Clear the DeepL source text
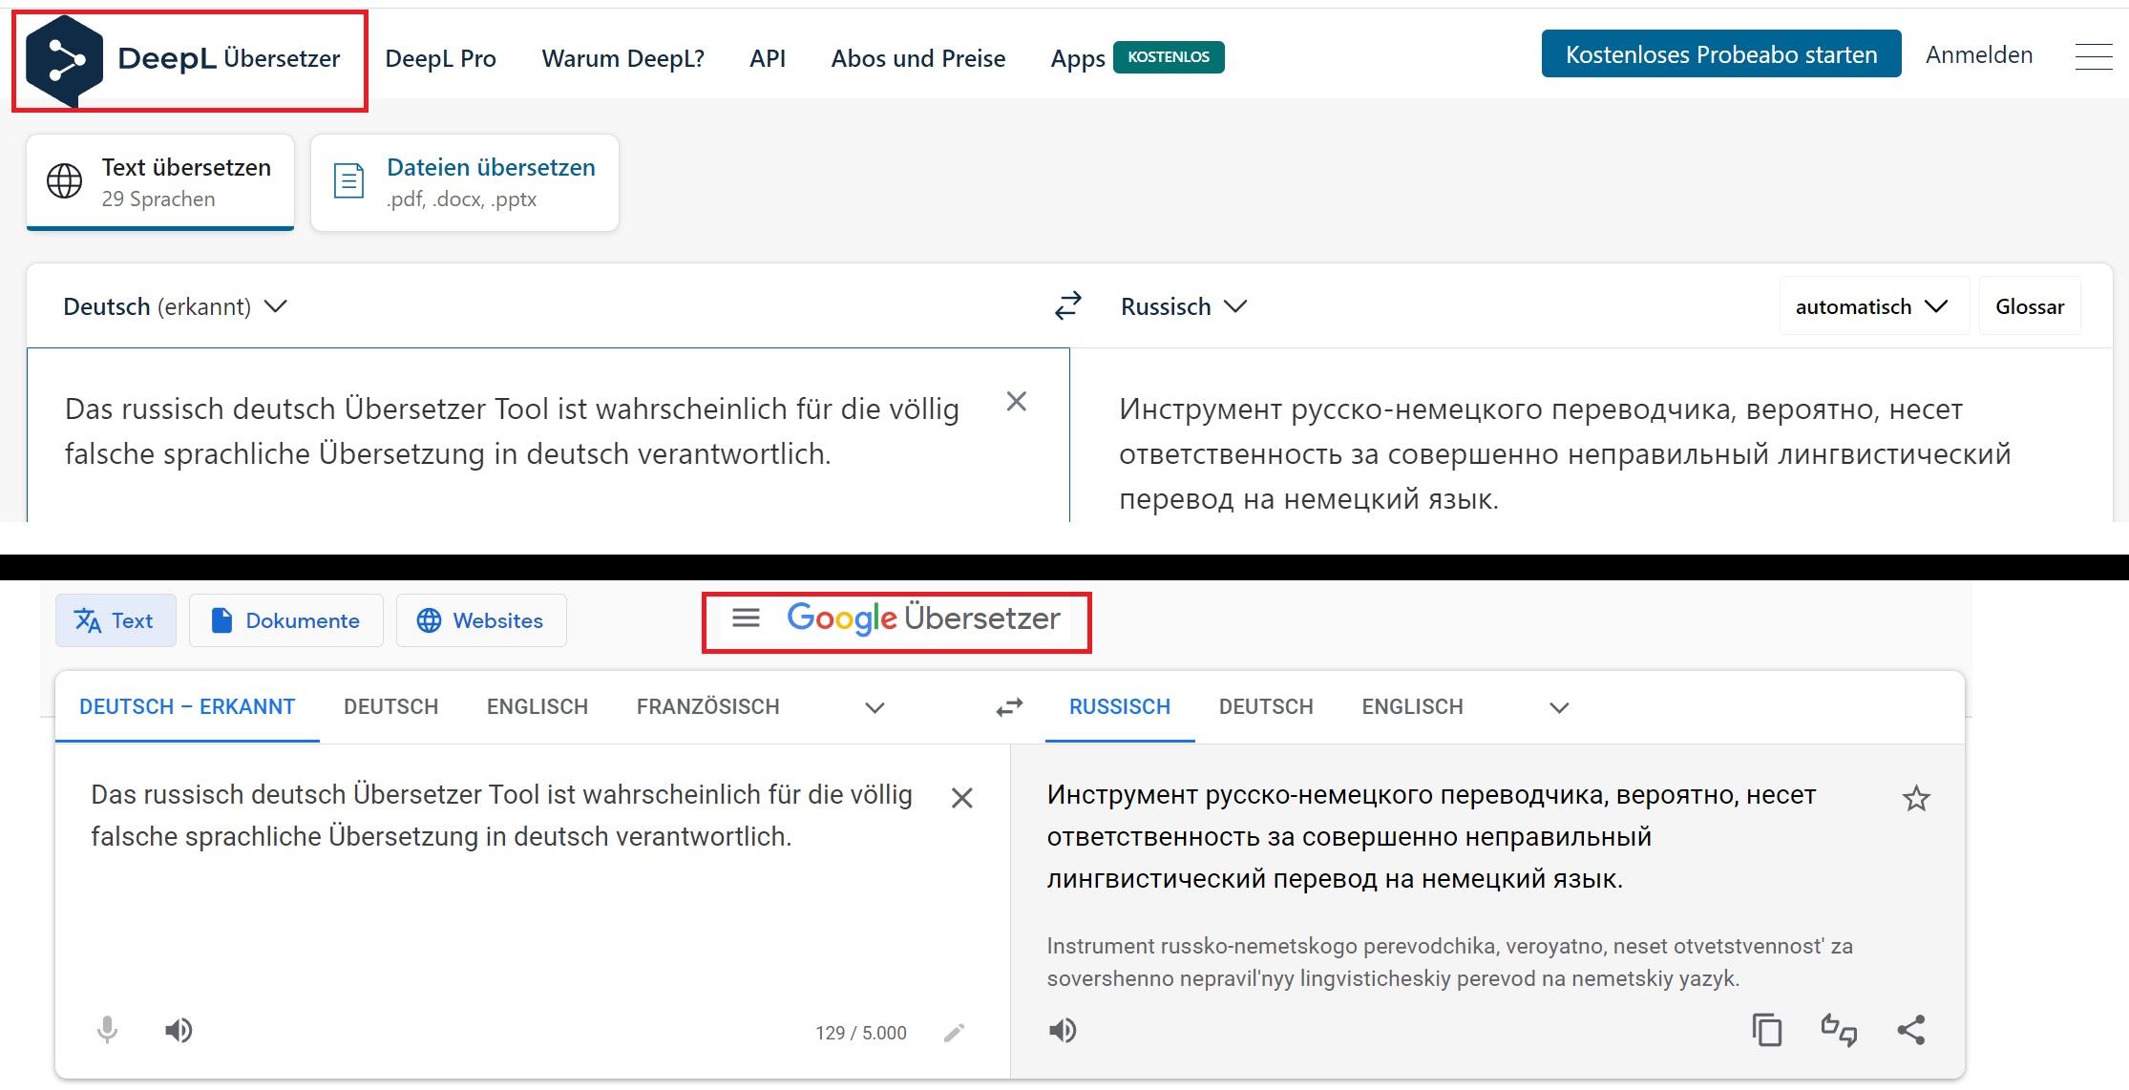Viewport: 2129px width, 1090px height. (x=1017, y=402)
